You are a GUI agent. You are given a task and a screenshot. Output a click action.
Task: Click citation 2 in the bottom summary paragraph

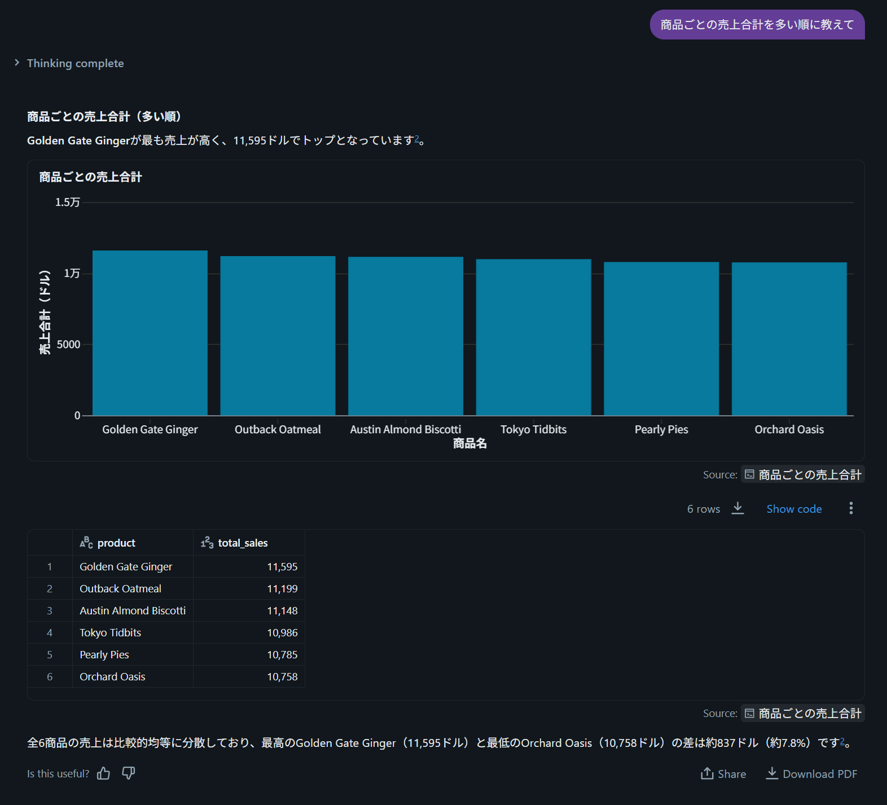pyautogui.click(x=842, y=741)
